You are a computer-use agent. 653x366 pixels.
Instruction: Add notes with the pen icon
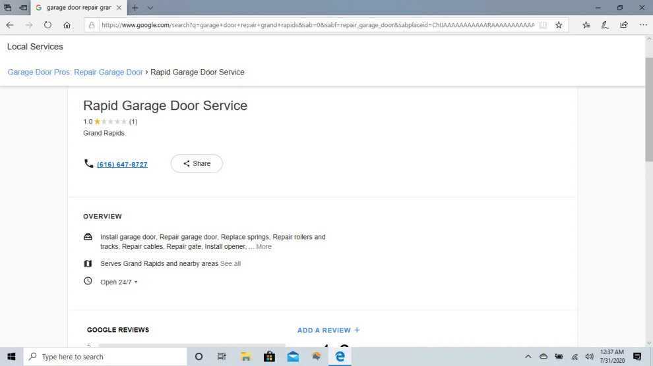coord(605,25)
